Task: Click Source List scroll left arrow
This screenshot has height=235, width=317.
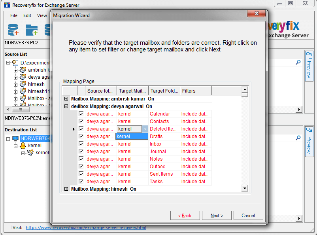Action: point(8,109)
